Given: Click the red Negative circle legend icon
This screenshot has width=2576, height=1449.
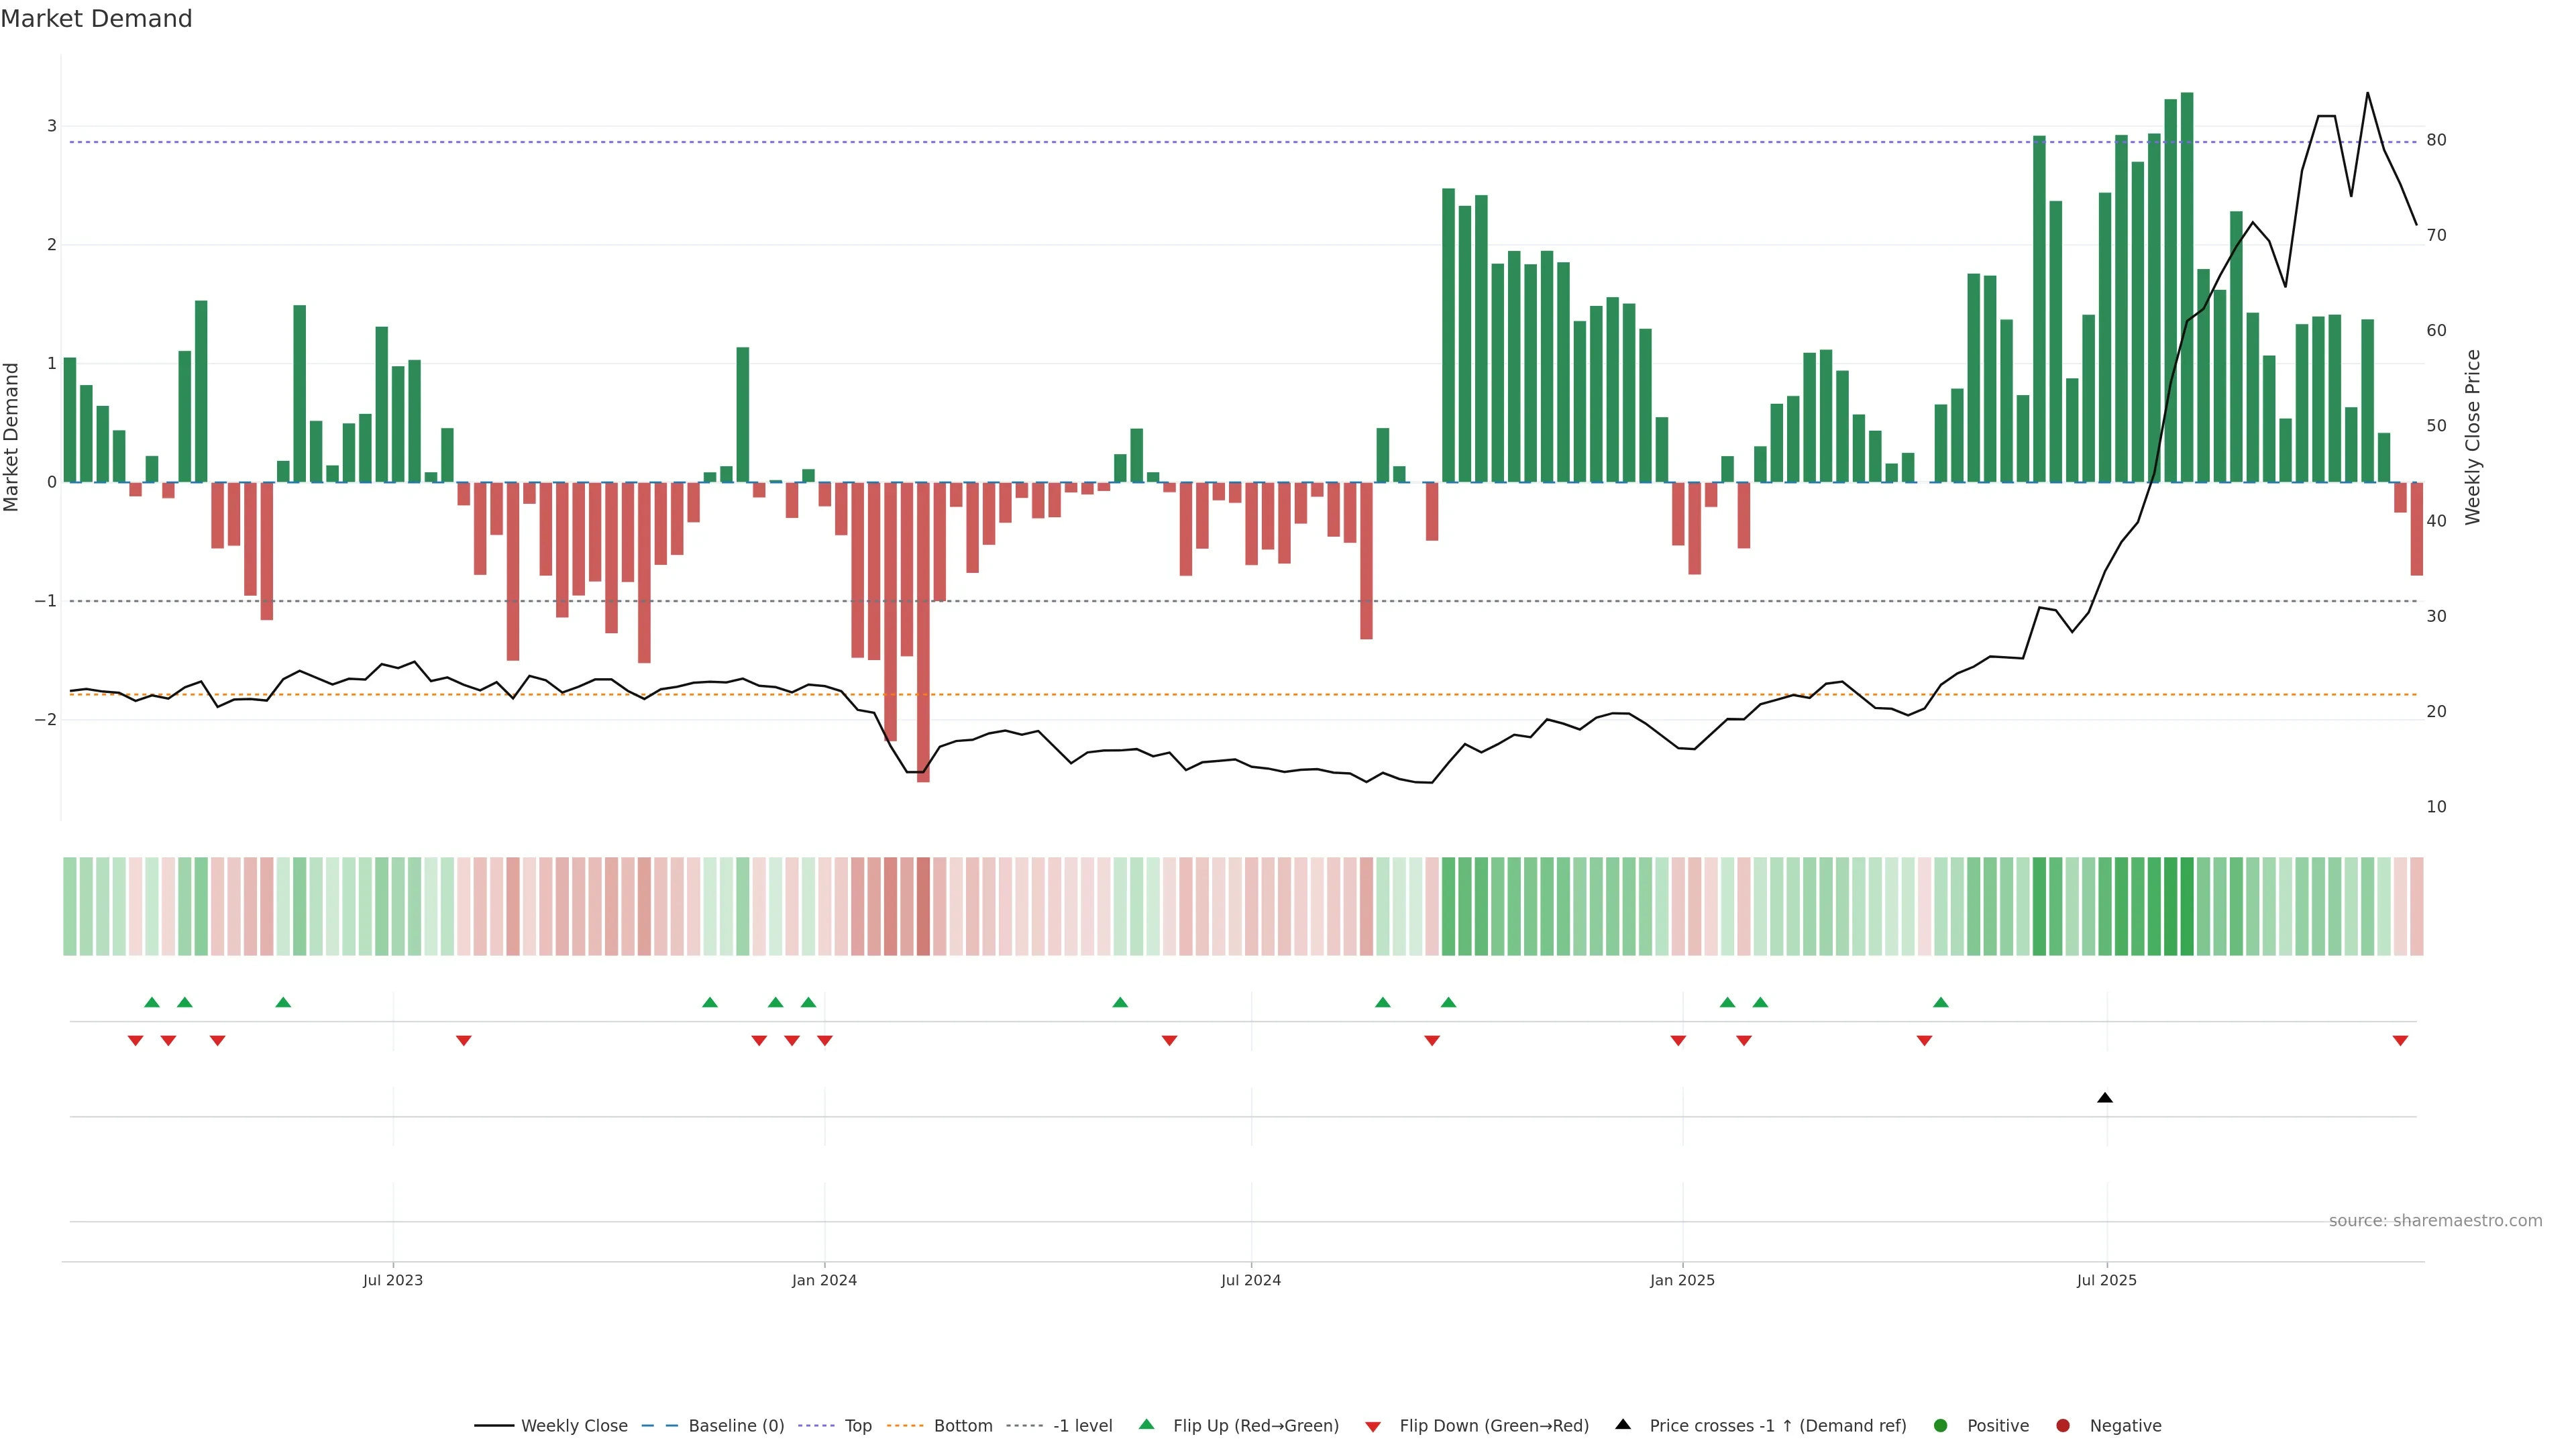Looking at the screenshot, I should tap(2062, 1426).
